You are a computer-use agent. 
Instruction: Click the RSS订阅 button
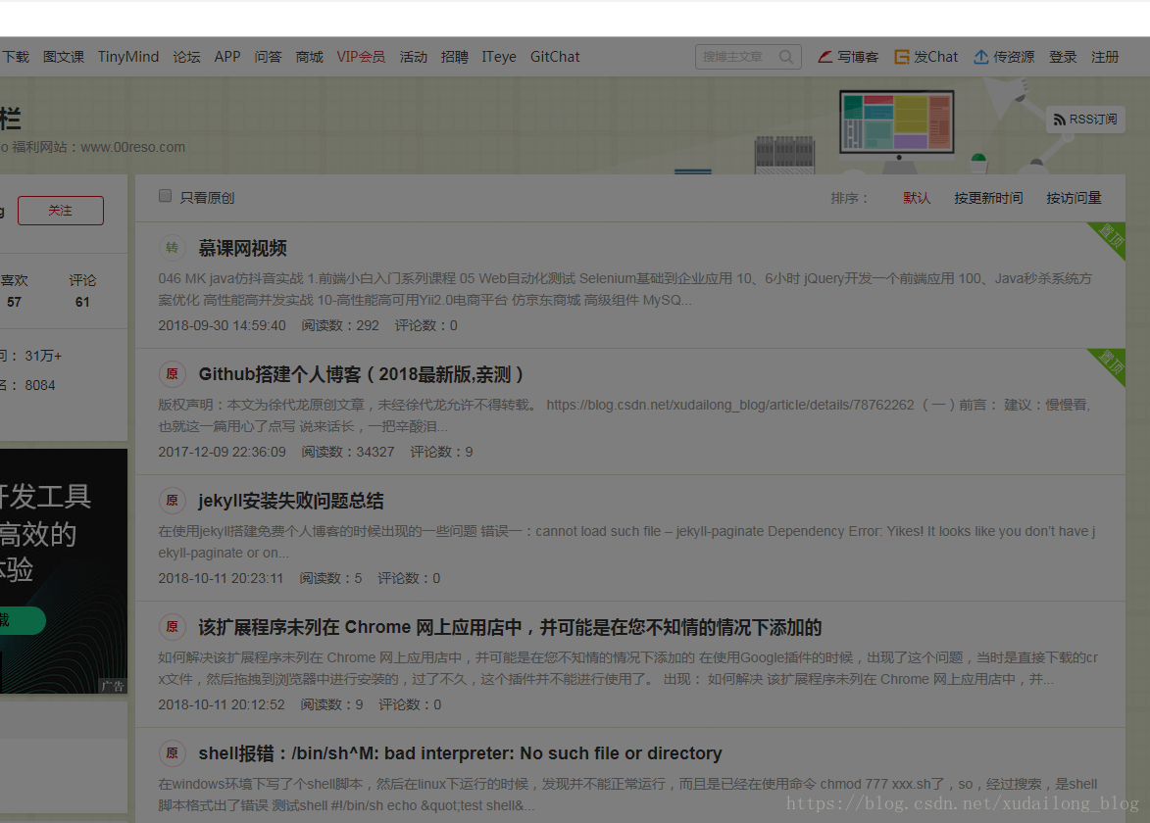coord(1085,120)
